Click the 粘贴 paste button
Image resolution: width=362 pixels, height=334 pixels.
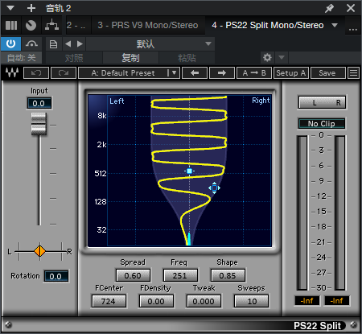(187, 58)
